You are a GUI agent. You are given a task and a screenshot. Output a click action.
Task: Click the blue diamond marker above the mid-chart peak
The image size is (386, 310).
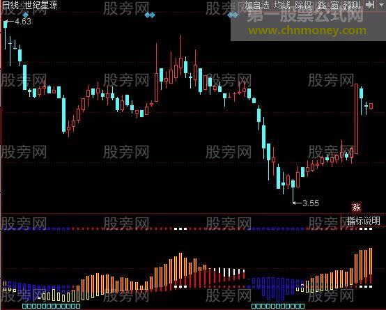(x=150, y=15)
